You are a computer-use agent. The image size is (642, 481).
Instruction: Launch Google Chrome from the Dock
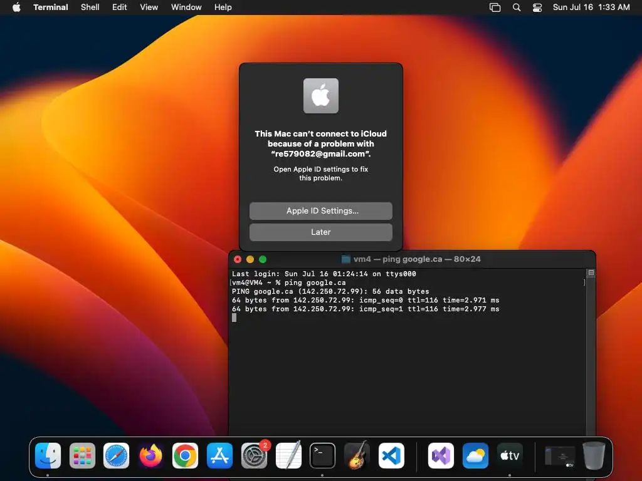tap(185, 455)
